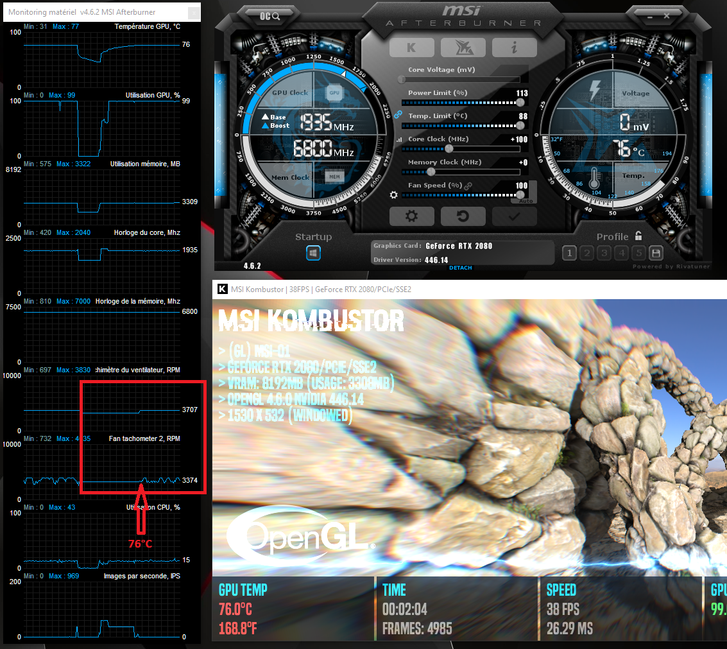
Task: Click the Core Clock slider handle
Action: pyautogui.click(x=449, y=148)
